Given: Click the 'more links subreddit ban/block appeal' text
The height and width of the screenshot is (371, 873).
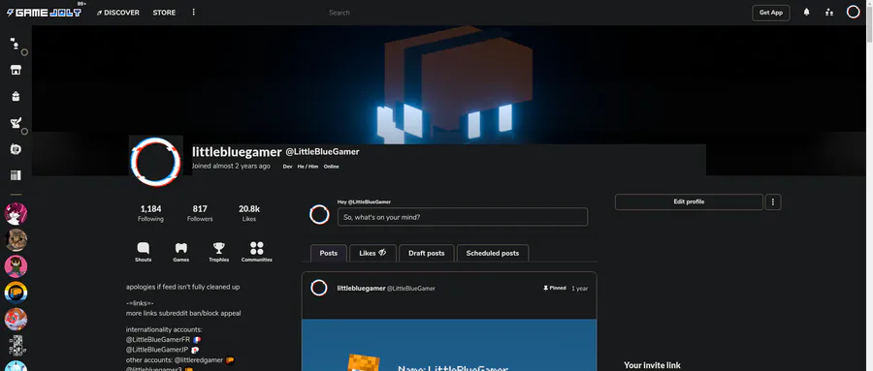Looking at the screenshot, I should click(x=183, y=313).
